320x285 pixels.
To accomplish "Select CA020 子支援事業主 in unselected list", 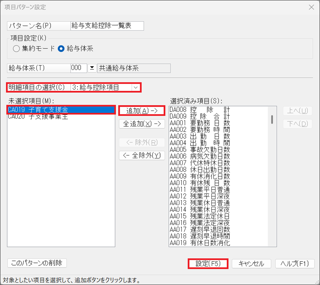I will [x=61, y=117].
